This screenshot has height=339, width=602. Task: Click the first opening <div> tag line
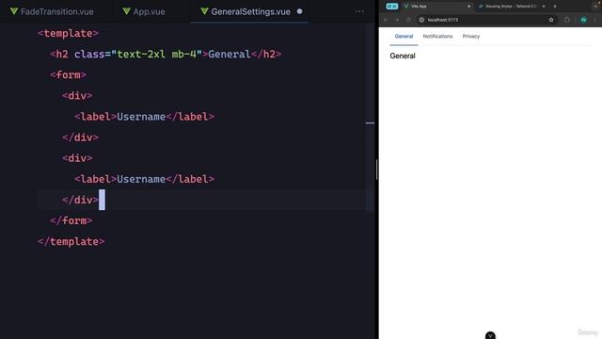(77, 96)
